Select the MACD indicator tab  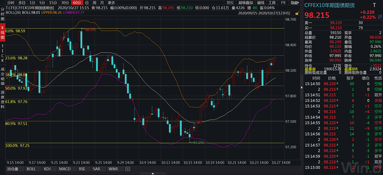(65, 169)
